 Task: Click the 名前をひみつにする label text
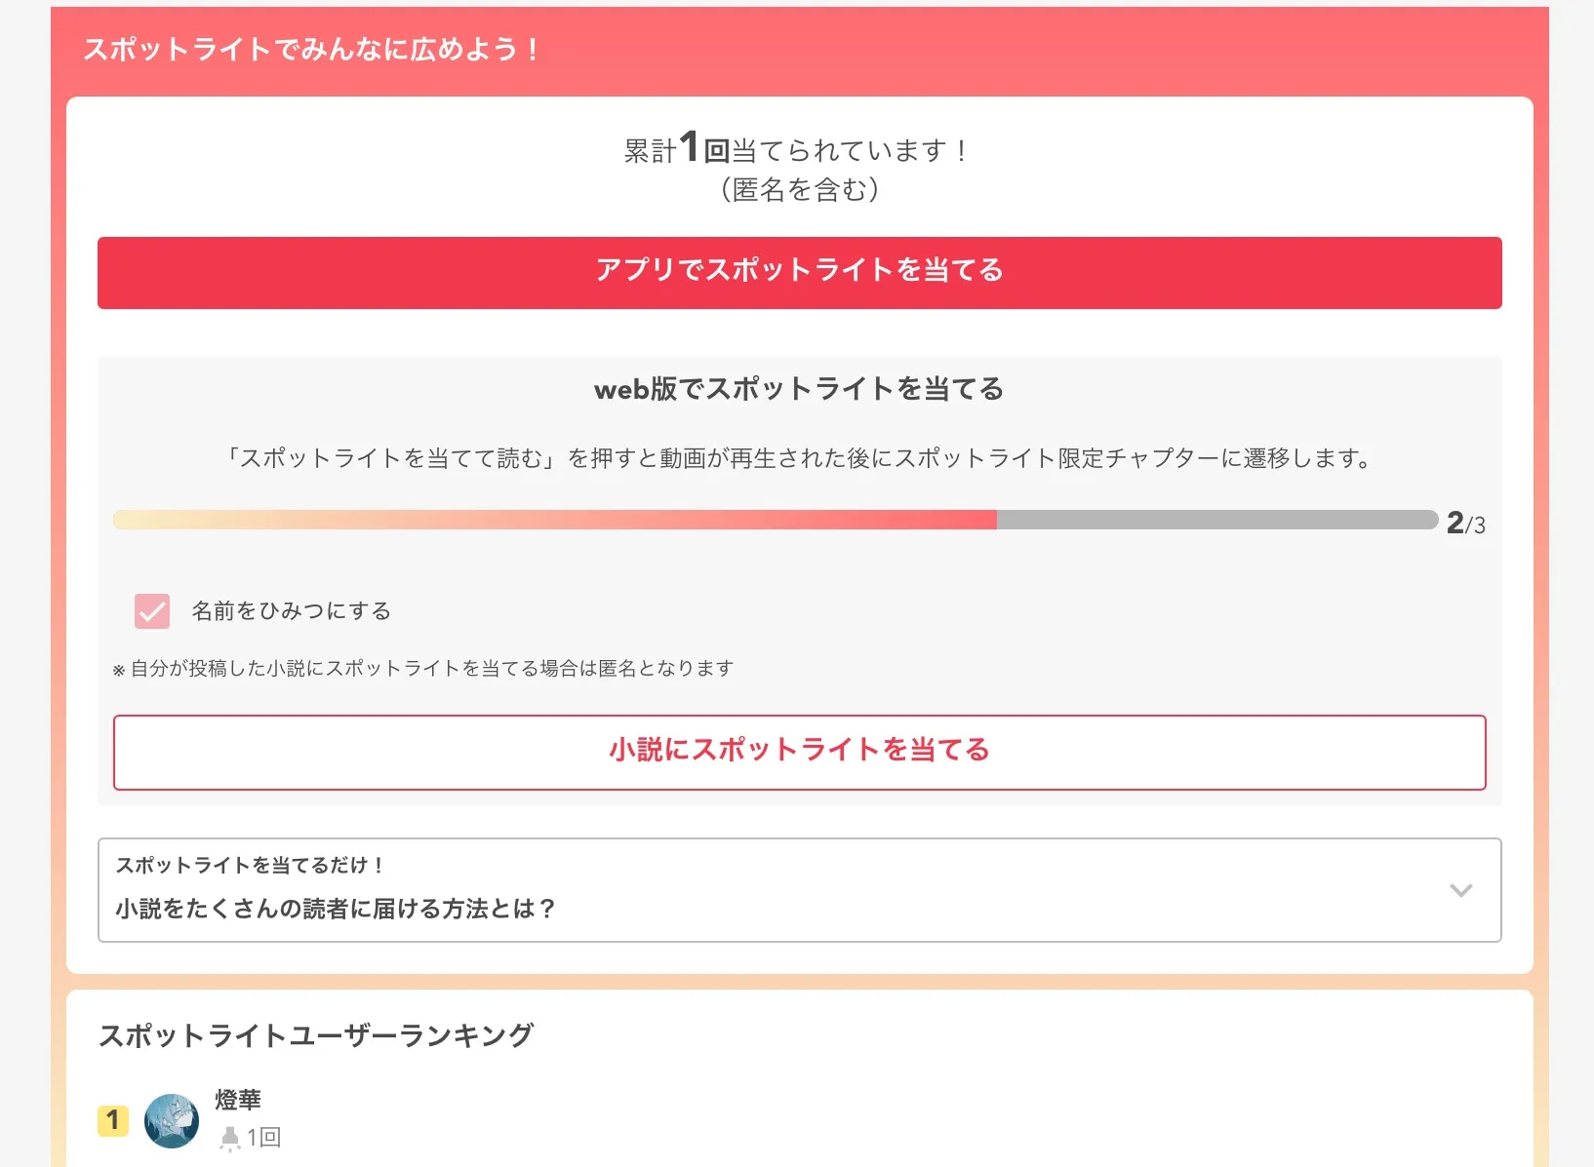coord(291,611)
